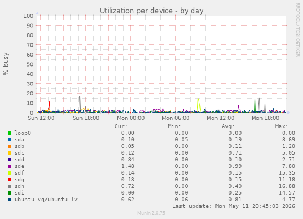
Task: Click the sdd current value 0.84
Action: click(128, 160)
